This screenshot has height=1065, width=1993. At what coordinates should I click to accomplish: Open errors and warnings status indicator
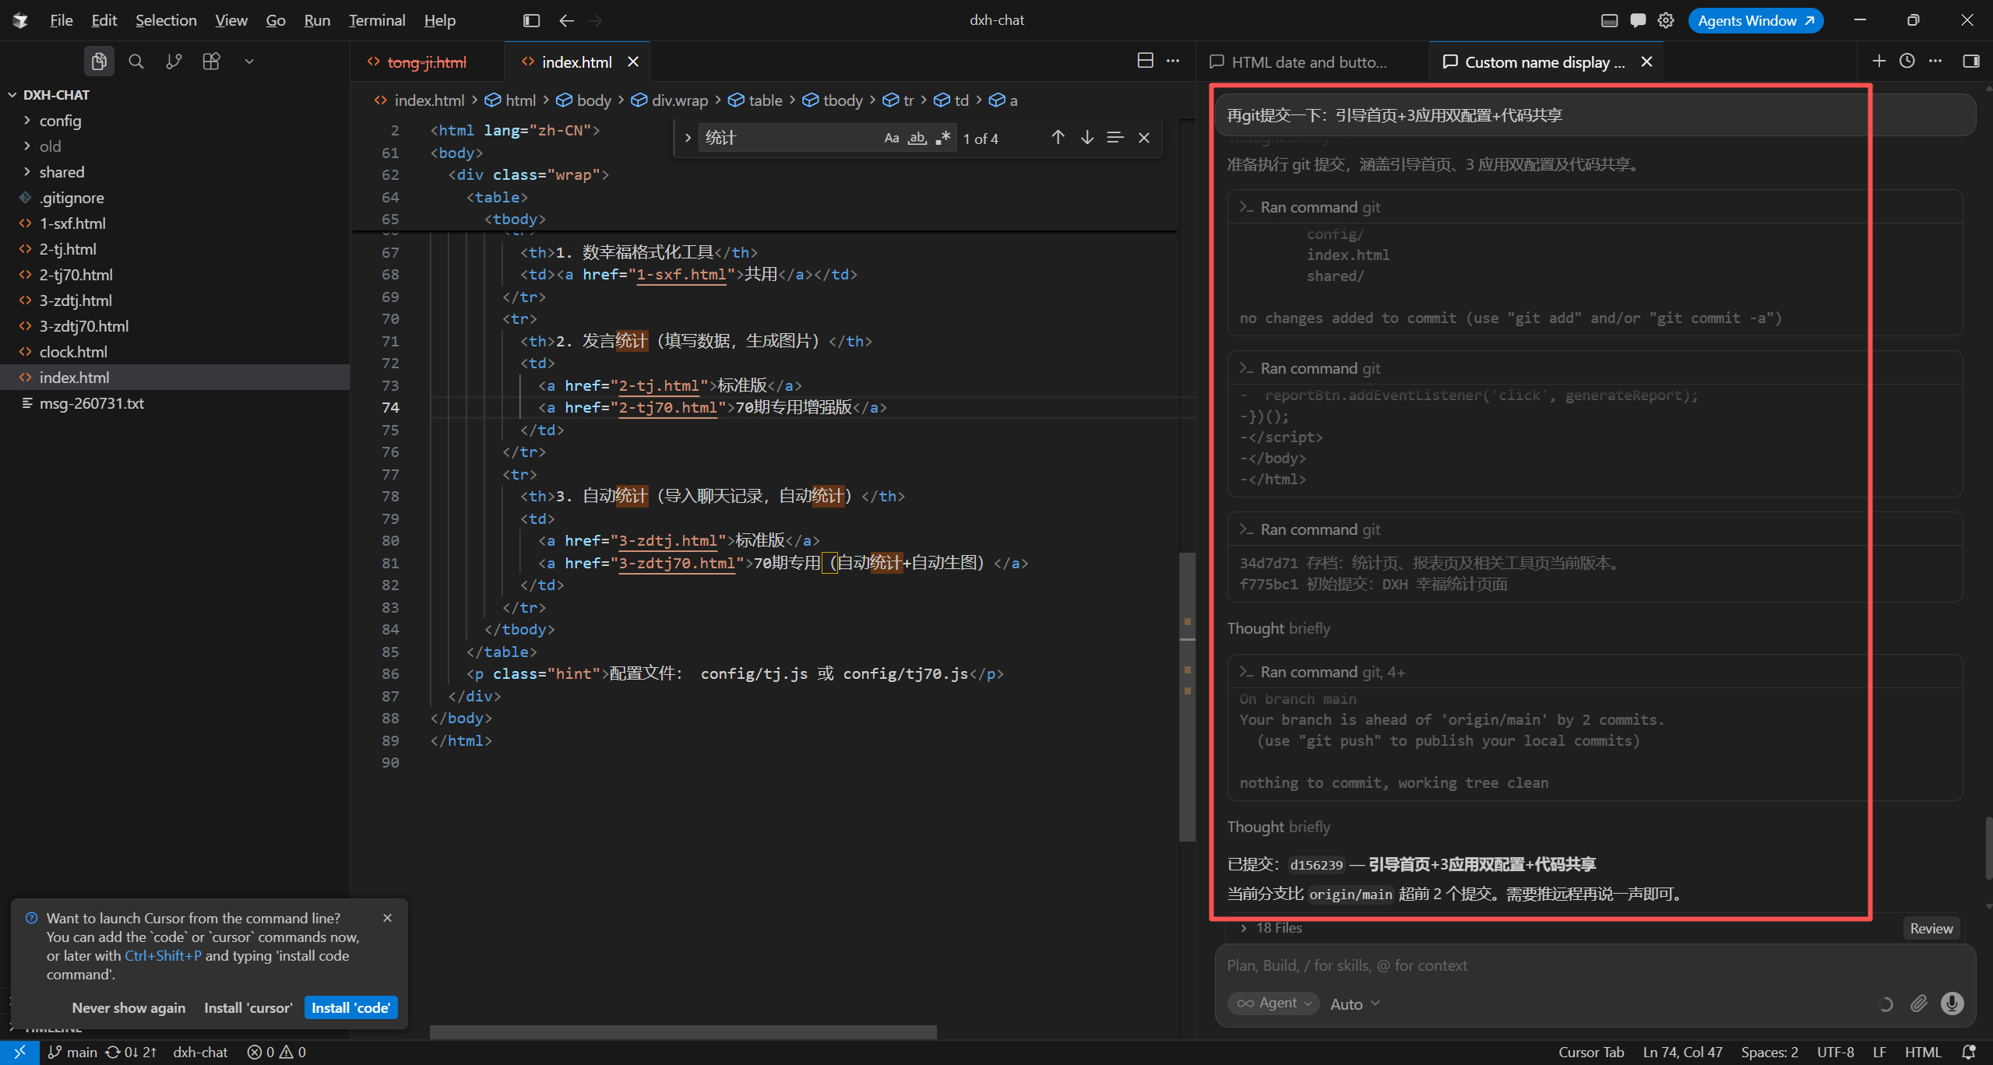(276, 1053)
